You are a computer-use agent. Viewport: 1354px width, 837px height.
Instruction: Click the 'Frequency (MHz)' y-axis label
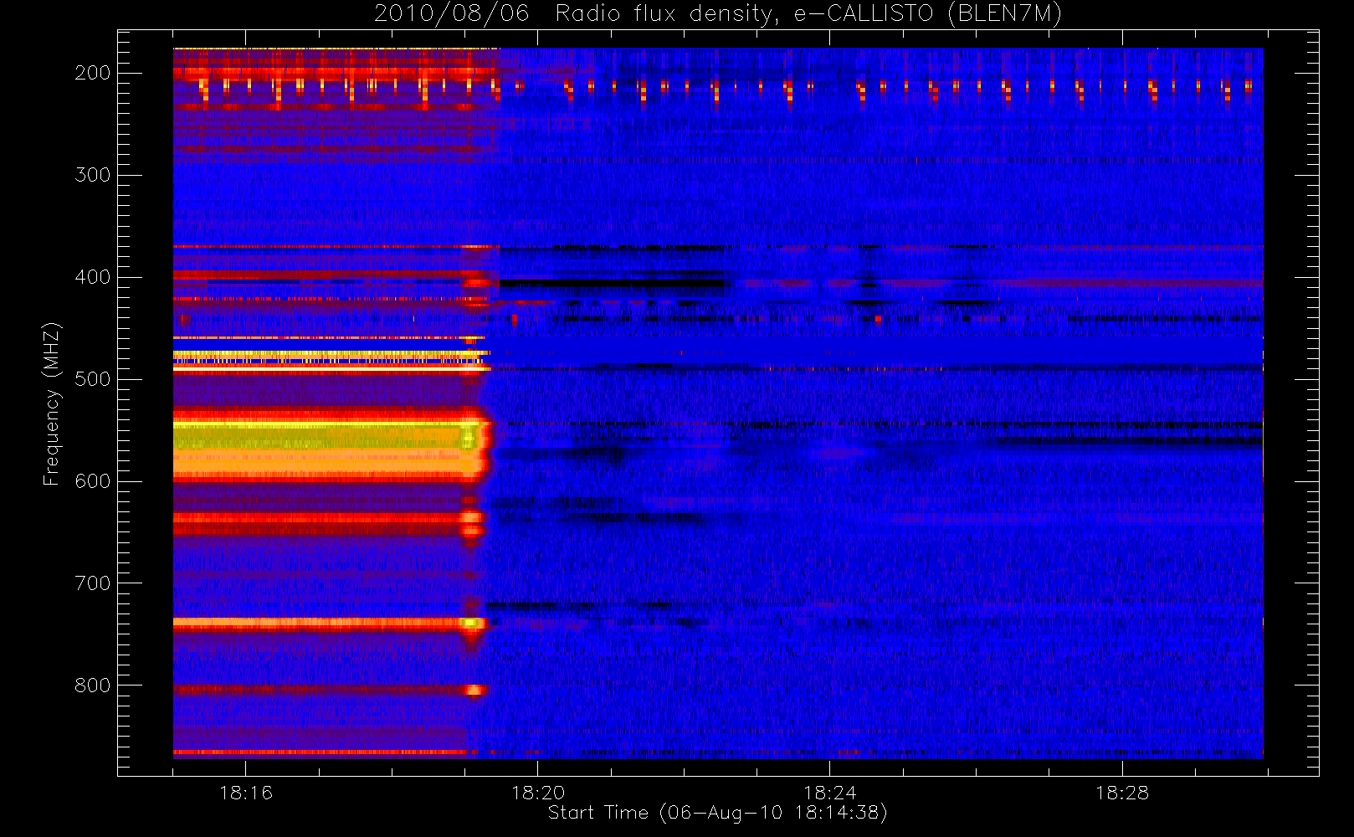[52, 403]
